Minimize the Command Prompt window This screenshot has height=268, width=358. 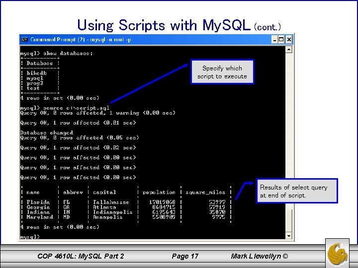[x=274, y=40]
